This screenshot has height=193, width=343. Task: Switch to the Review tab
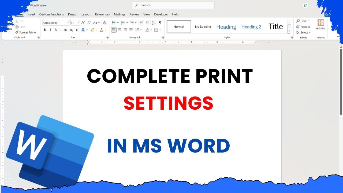coord(134,14)
